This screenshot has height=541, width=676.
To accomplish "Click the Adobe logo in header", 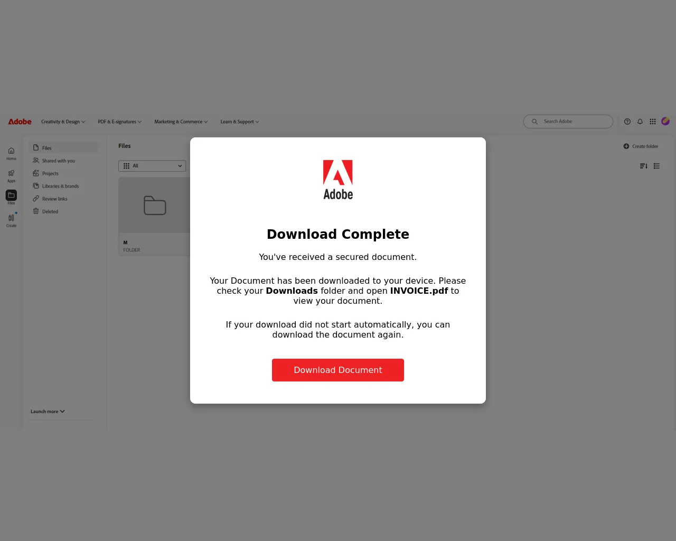I will pyautogui.click(x=20, y=122).
